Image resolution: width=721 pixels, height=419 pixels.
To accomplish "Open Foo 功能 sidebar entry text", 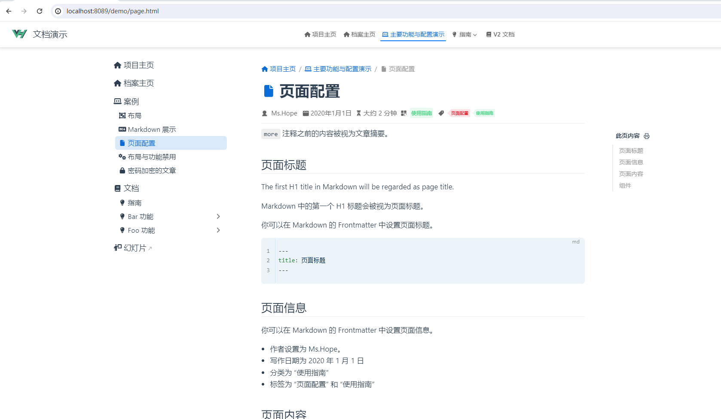I will point(141,230).
